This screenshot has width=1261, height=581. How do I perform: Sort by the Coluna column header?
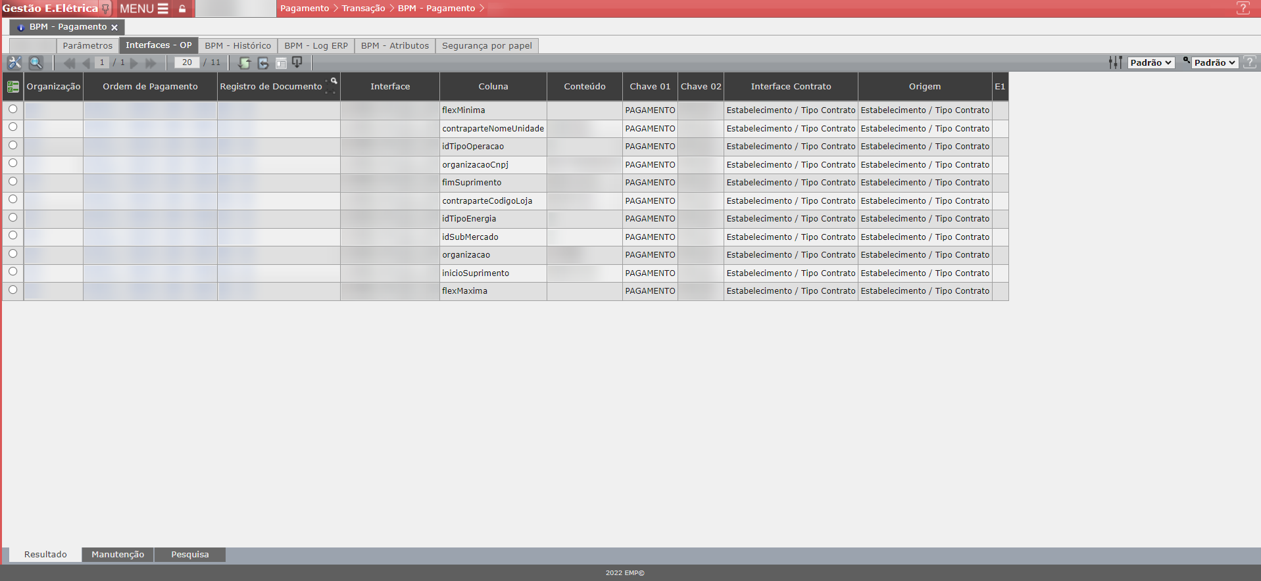(493, 87)
